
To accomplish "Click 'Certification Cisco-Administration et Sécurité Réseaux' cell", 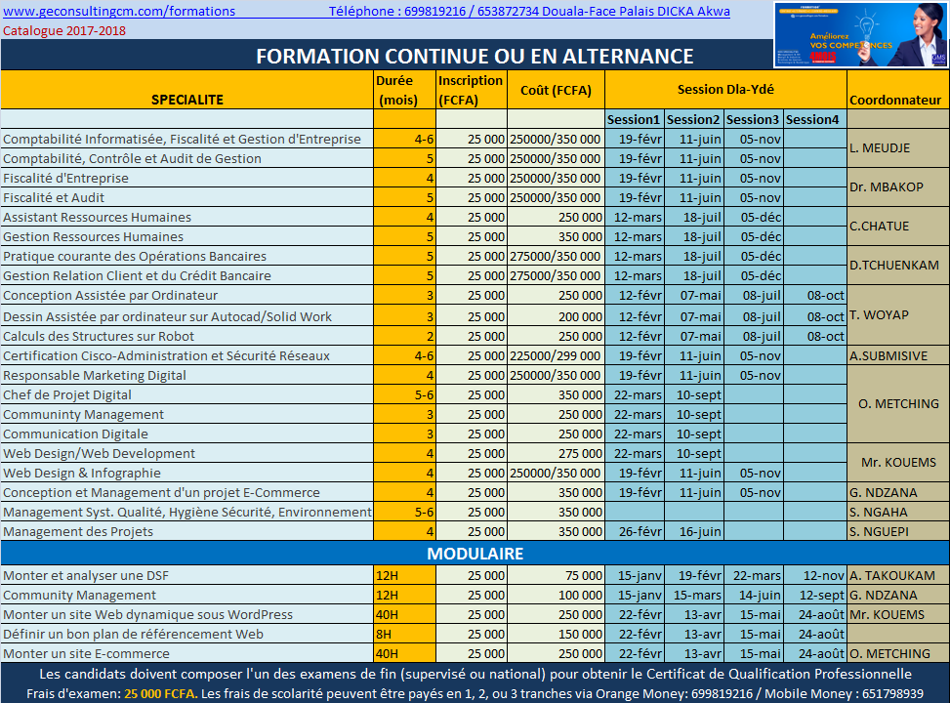I will pos(187,355).
